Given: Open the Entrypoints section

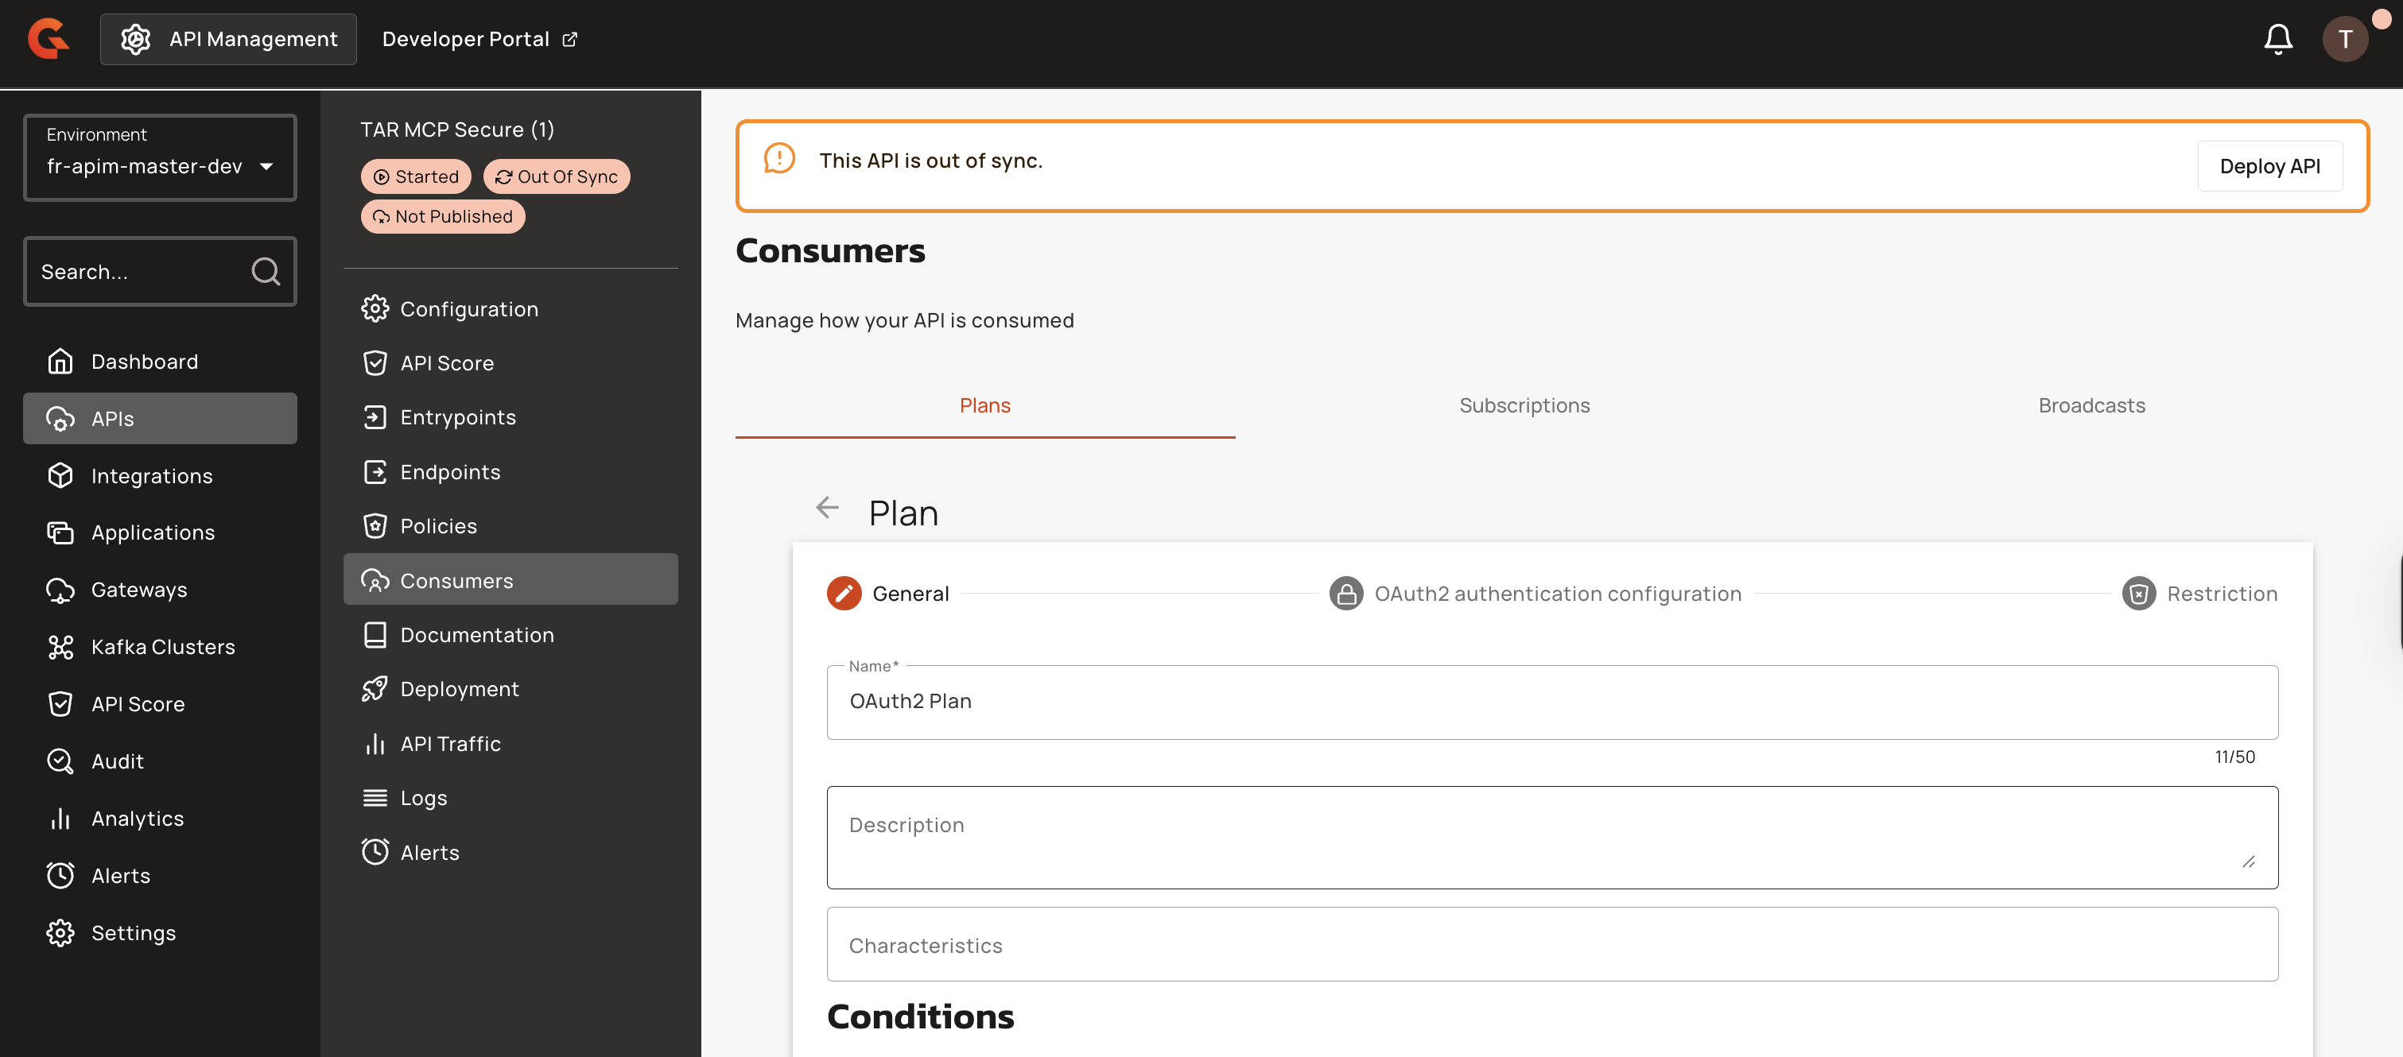Looking at the screenshot, I should pos(457,417).
